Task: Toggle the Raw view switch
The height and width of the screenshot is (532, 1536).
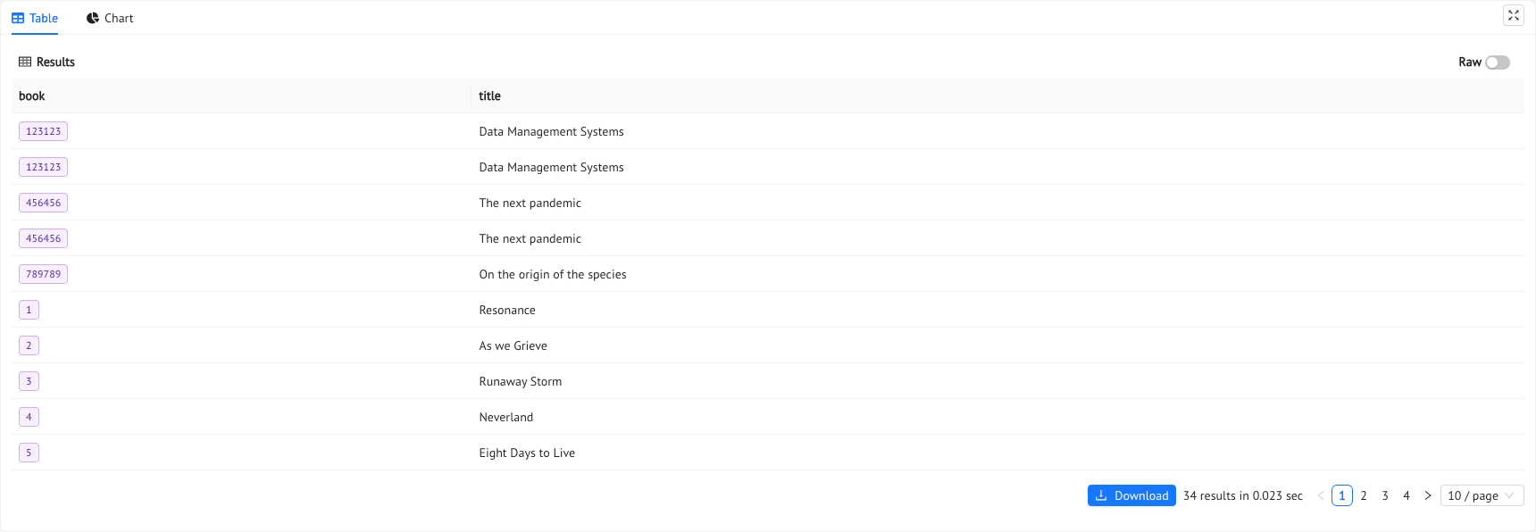Action: click(x=1497, y=62)
